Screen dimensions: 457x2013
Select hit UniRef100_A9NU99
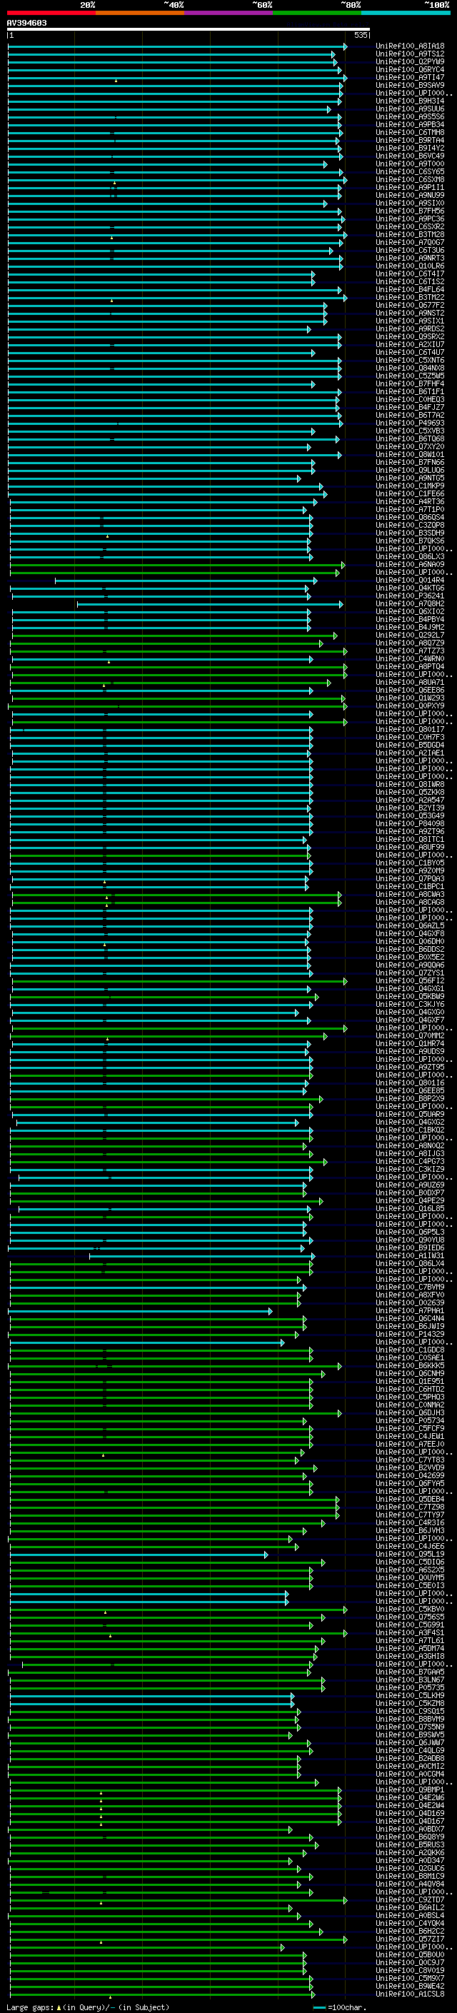click(x=410, y=196)
